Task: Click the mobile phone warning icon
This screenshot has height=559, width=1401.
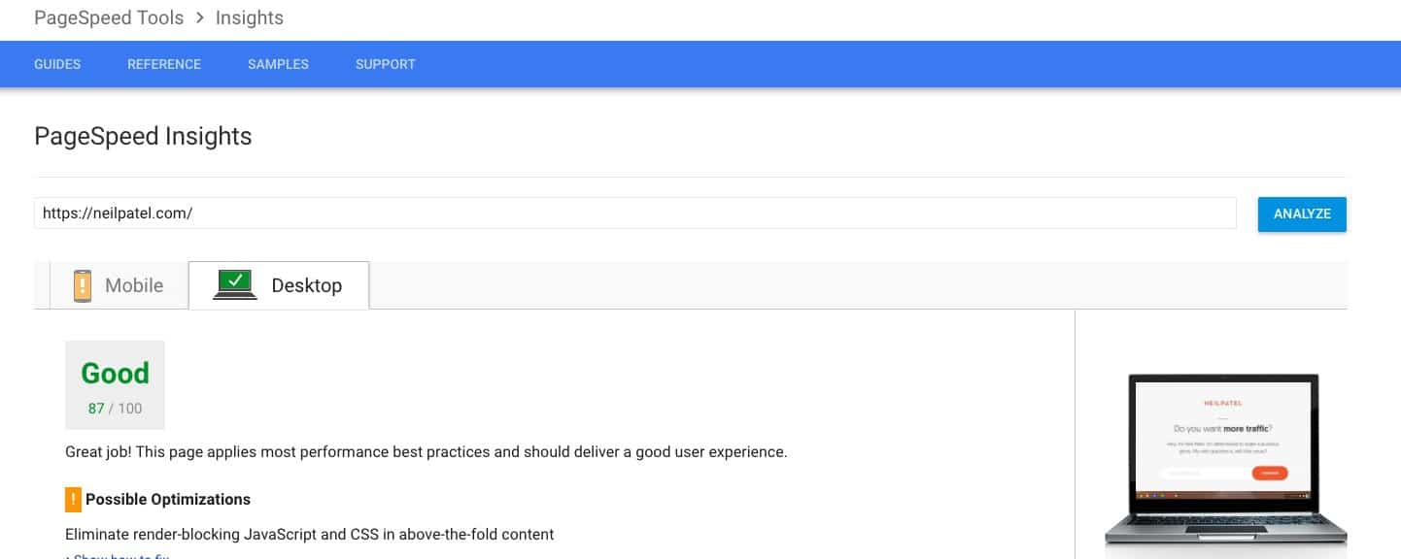Action: (83, 285)
